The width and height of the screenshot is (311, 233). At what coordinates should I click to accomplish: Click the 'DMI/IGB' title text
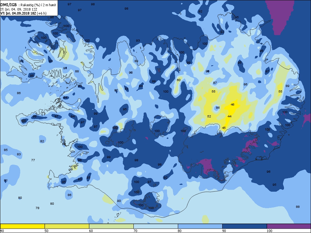(8, 5)
